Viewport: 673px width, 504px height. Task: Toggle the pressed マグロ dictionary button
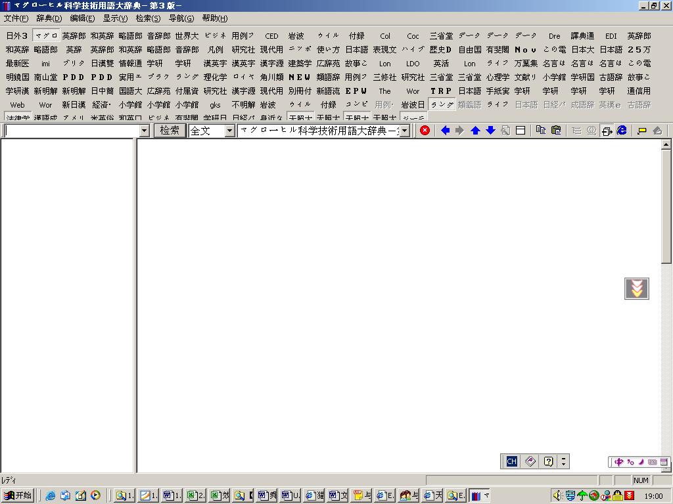[46, 35]
